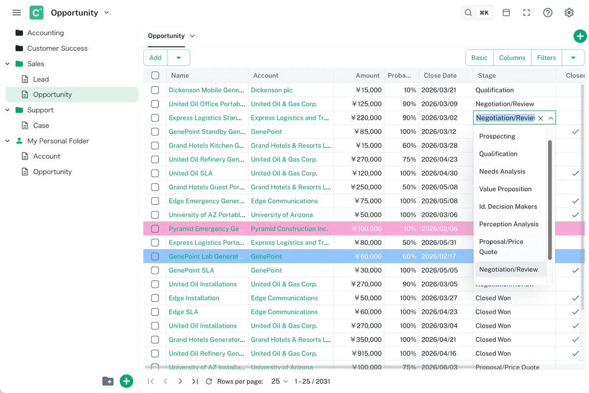Open the Filters button
The image size is (589, 393).
546,57
